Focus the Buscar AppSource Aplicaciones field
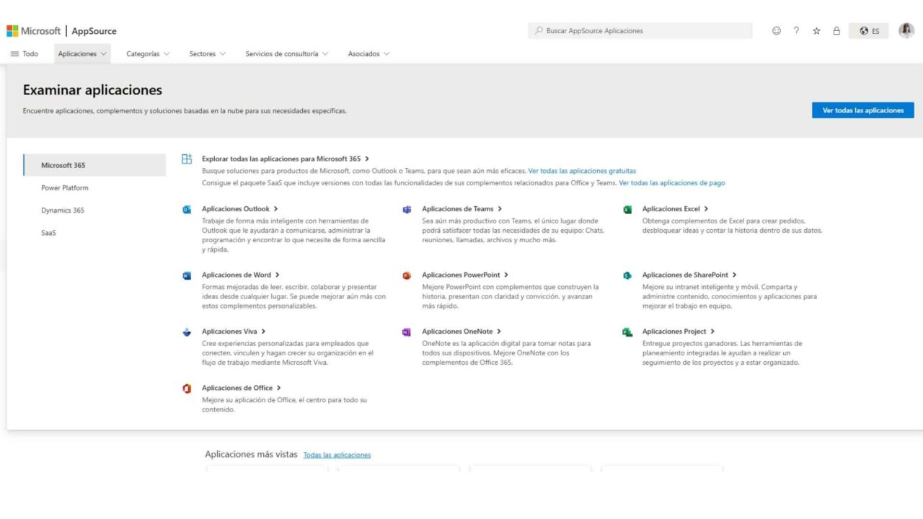923x519 pixels. [640, 31]
